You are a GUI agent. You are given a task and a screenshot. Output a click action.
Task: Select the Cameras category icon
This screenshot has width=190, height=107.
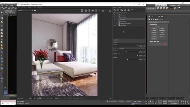[x=156, y=19]
